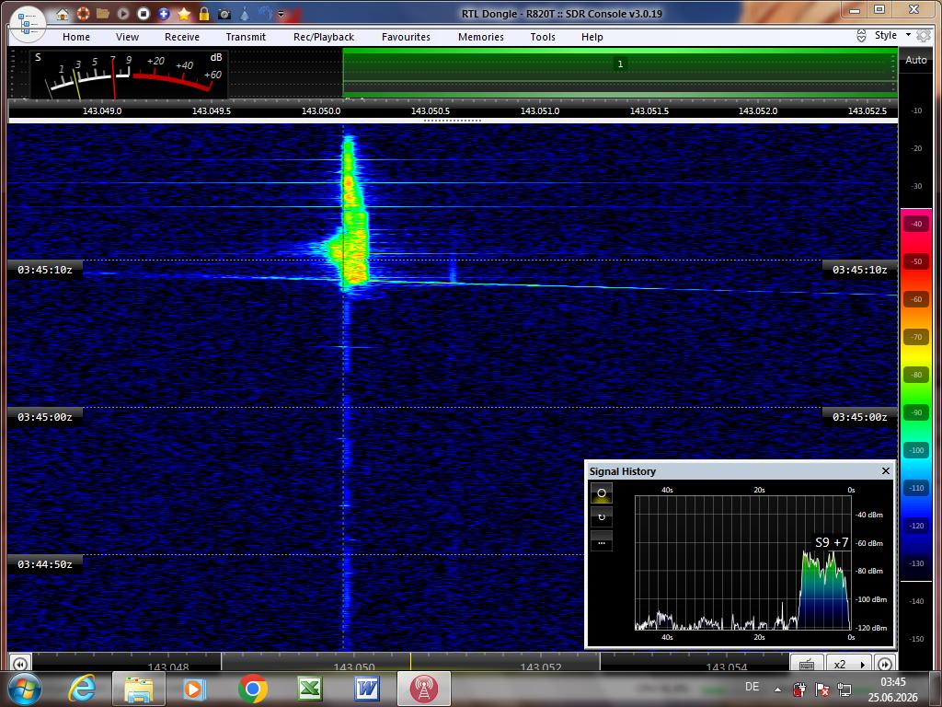Click the blue map icon in toolbar
942x707 pixels.
pos(265,13)
